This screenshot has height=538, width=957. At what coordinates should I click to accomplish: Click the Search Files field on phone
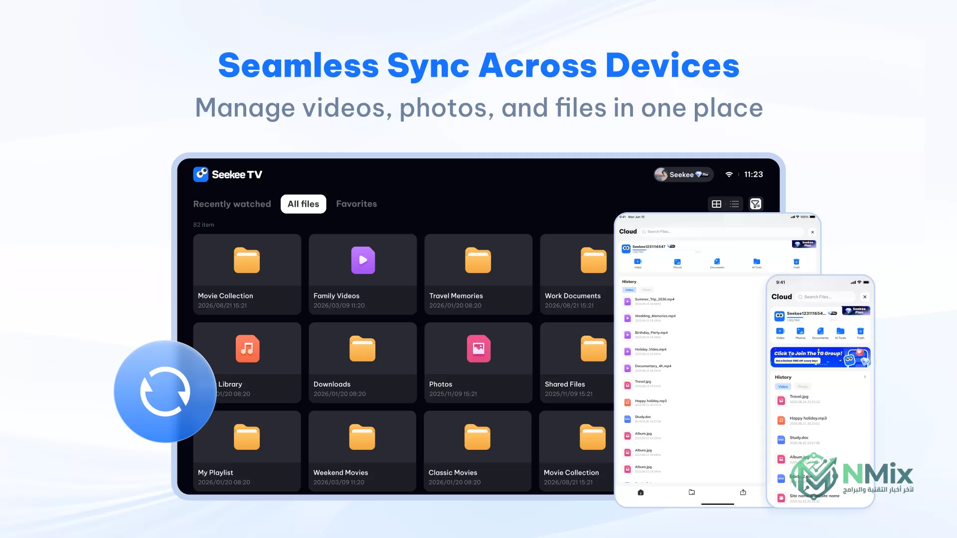pos(826,297)
